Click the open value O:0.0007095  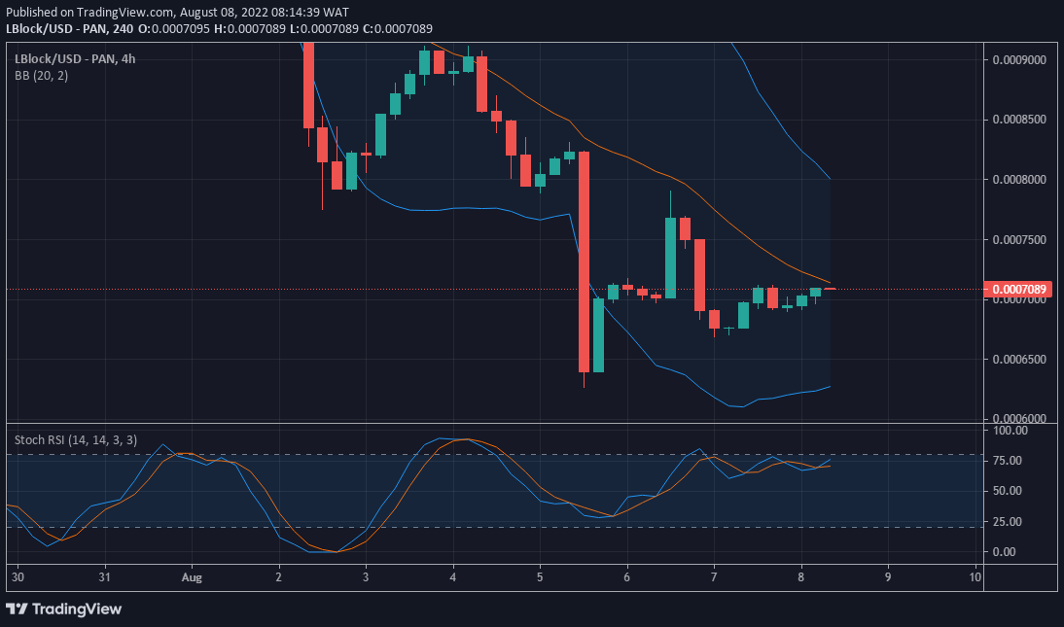coord(174,28)
